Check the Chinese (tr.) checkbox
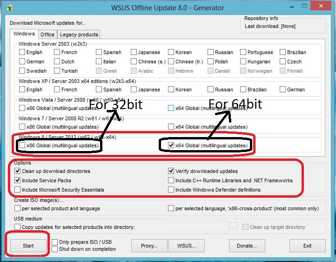 tap(171, 62)
